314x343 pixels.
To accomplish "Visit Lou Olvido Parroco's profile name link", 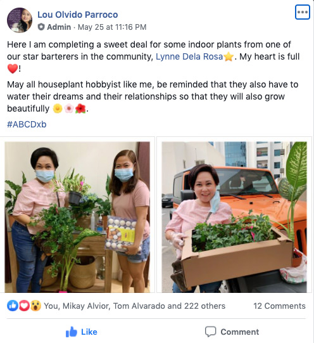I will pos(78,15).
